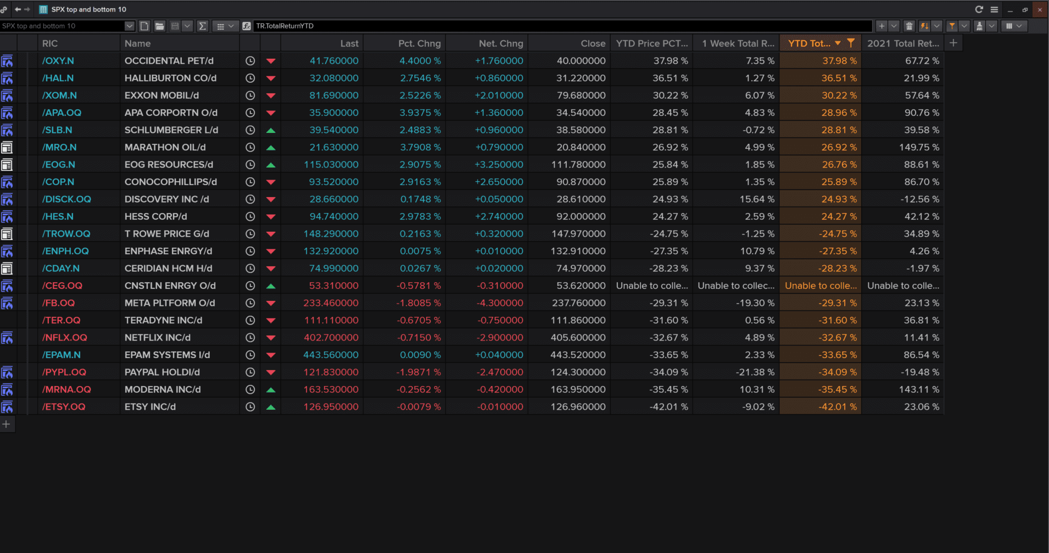
Task: Open the /CEG.OQ instrument link
Action: tap(62, 286)
